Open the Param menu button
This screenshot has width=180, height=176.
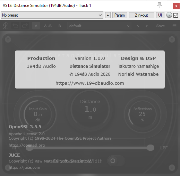(x=120, y=15)
